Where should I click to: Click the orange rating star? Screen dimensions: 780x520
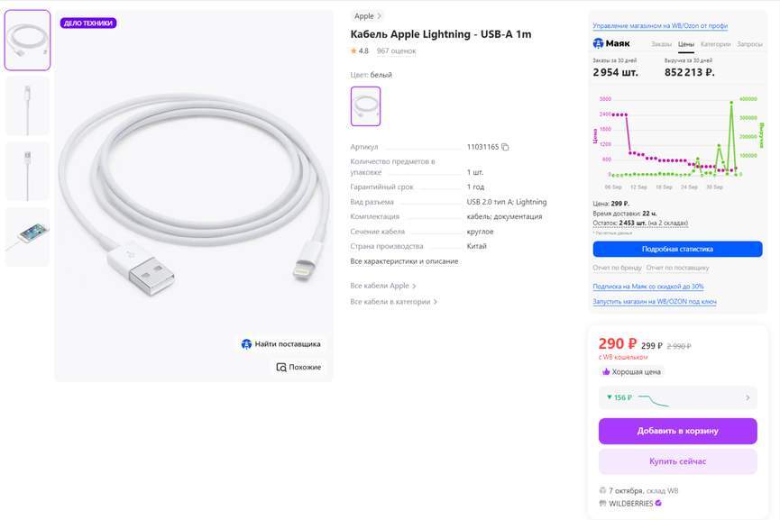tap(354, 51)
